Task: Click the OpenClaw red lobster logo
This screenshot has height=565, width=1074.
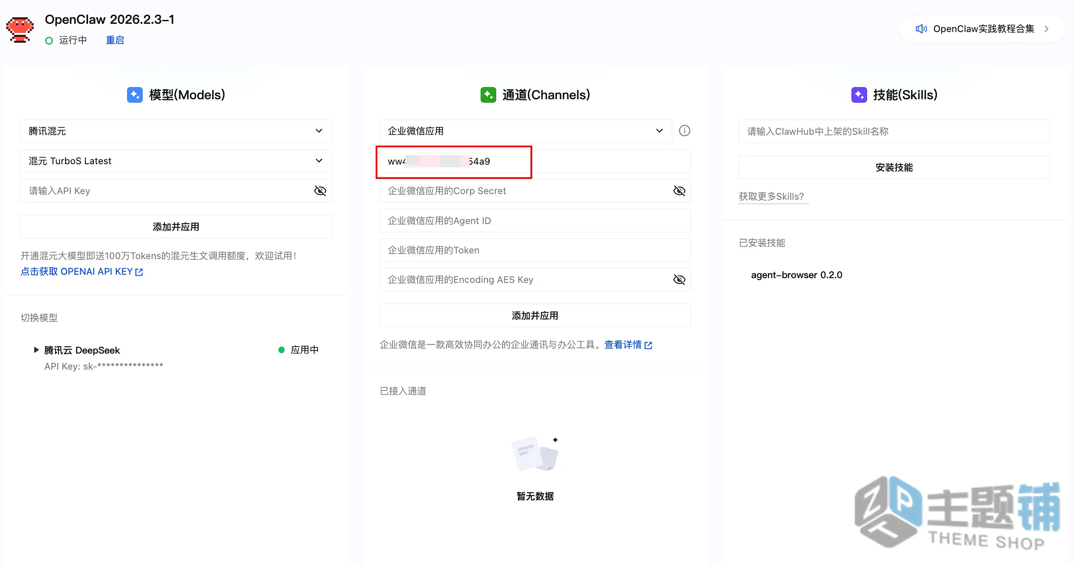Action: [20, 30]
